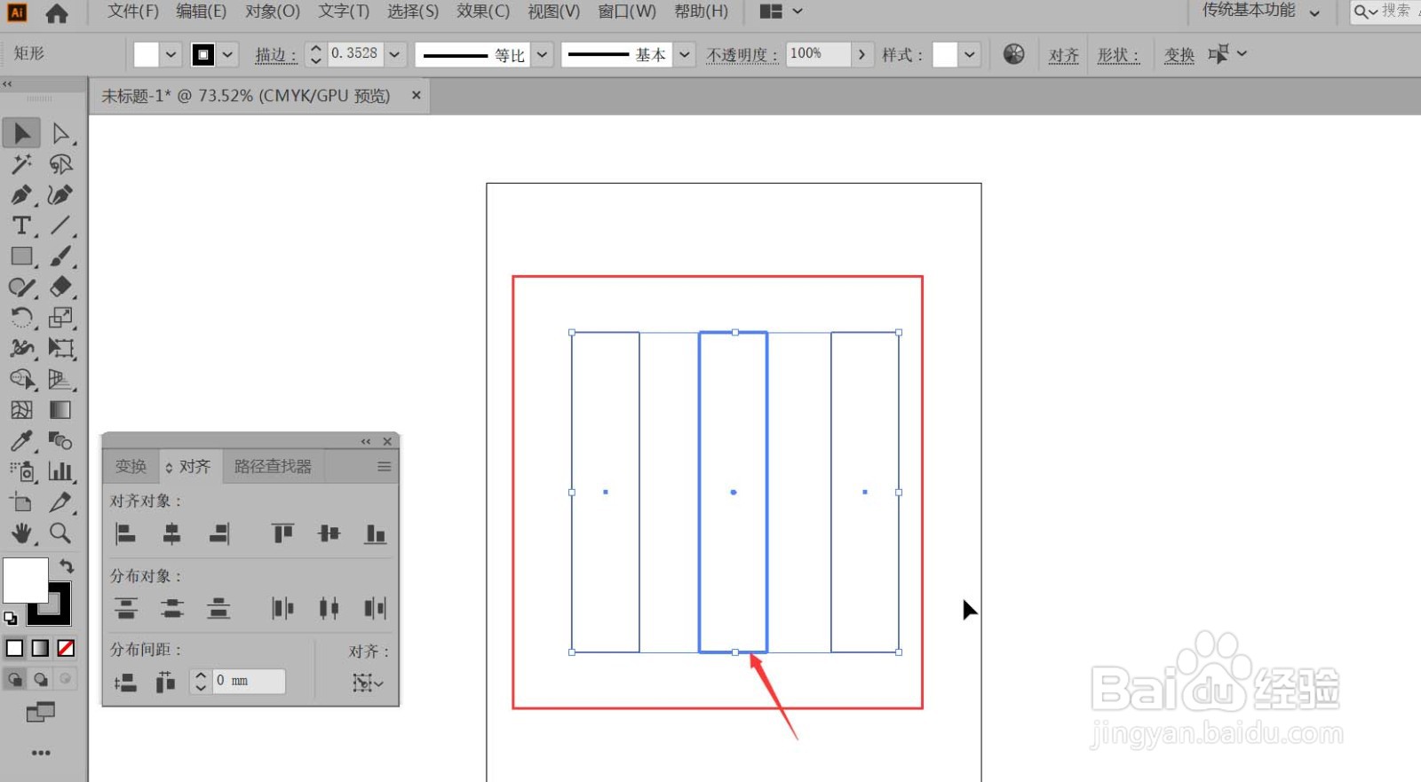Open graphic style dropdown (样式)
The height and width of the screenshot is (782, 1421).
(x=970, y=54)
